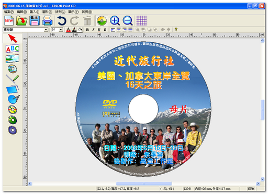The image size is (268, 194).
Task: Print the disc label with the printer icon
Action: coord(47,21)
